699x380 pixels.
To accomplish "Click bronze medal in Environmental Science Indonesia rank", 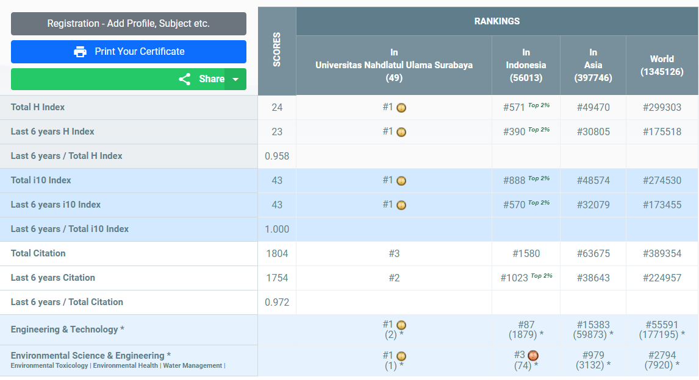I will pyautogui.click(x=532, y=356).
